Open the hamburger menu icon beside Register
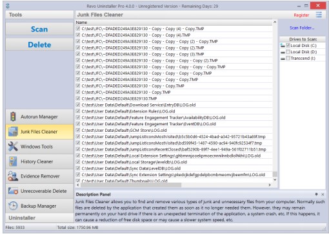Viewport: 329px width, 234px height. tap(319, 15)
